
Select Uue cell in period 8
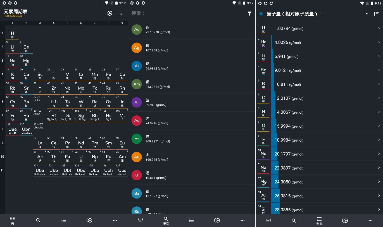13,129
